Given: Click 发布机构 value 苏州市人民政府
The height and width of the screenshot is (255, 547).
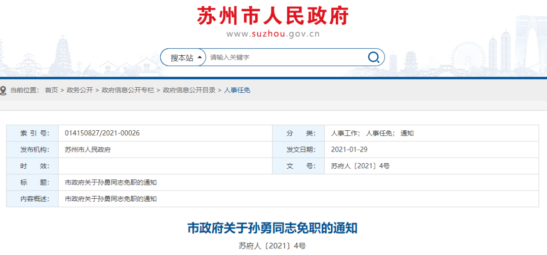Looking at the screenshot, I should coord(88,150).
